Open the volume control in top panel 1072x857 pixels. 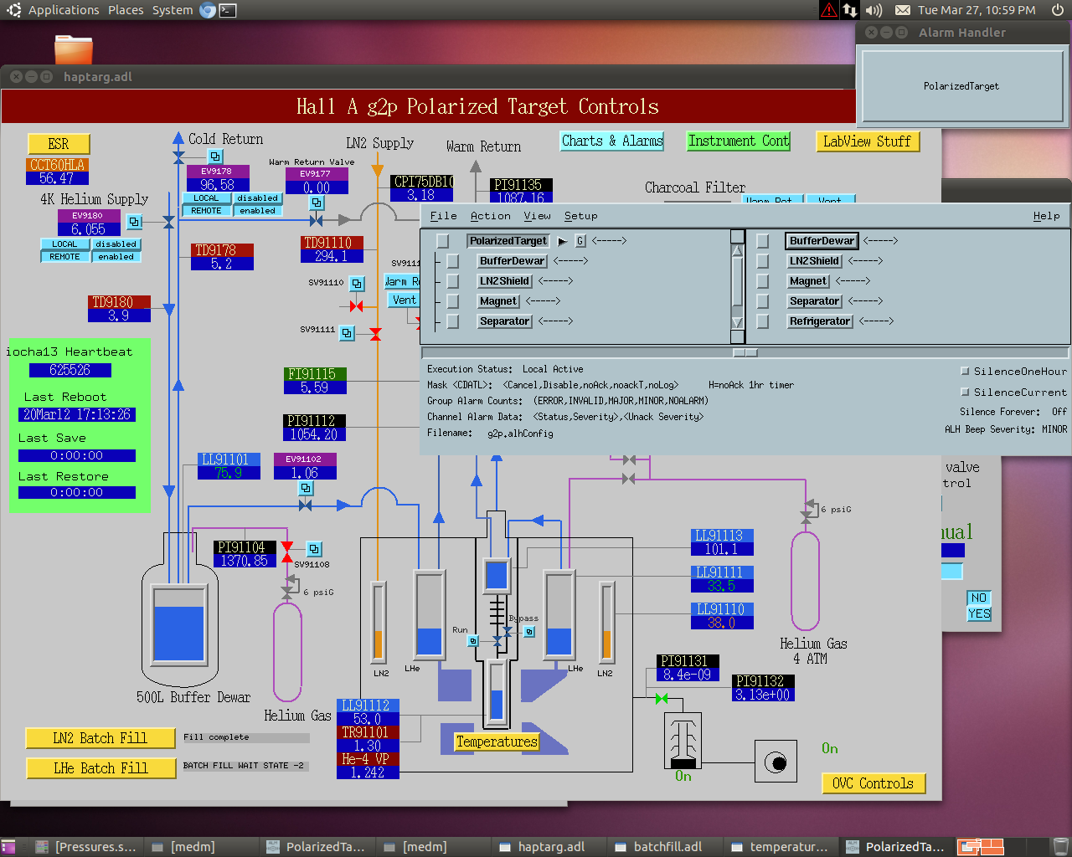[x=874, y=10]
